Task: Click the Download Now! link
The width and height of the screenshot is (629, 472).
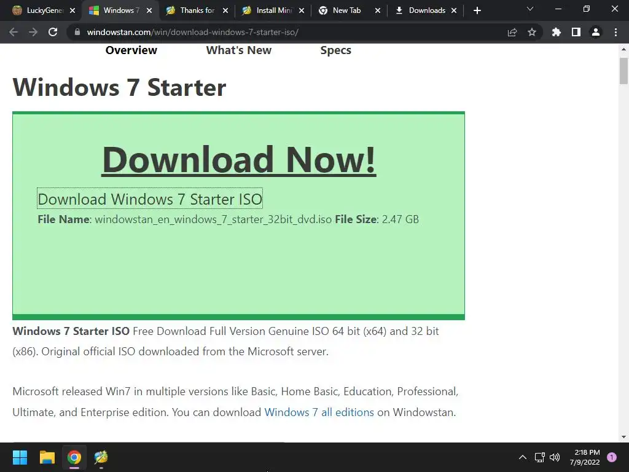Action: pos(239,160)
